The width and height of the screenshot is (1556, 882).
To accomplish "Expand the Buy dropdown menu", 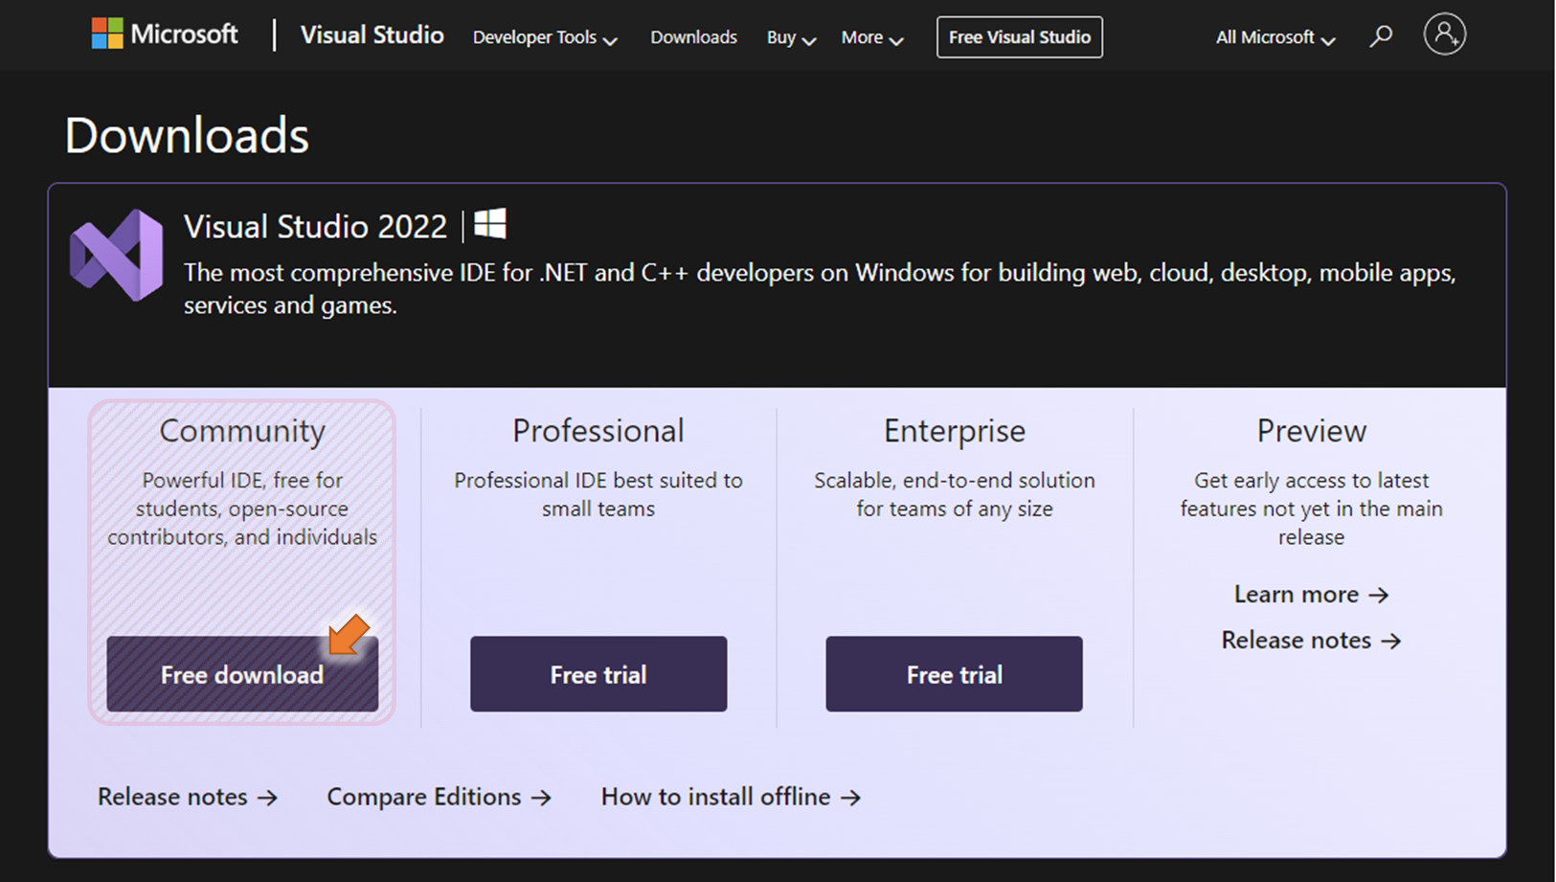I will (791, 37).
